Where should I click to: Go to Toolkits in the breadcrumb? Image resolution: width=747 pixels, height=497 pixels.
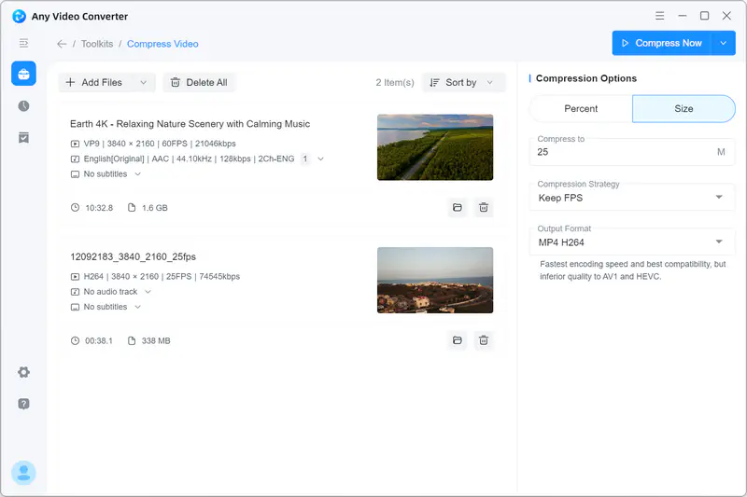pos(96,44)
